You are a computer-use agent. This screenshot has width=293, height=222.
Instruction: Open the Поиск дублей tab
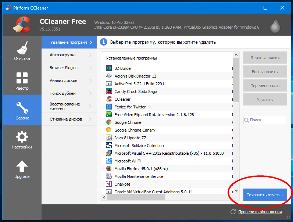click(x=69, y=93)
